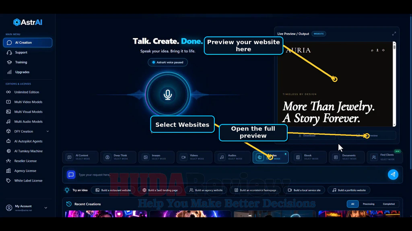Toggle the AstraAI voice paused pill
Screen dimensions: 412x231
tap(168, 62)
